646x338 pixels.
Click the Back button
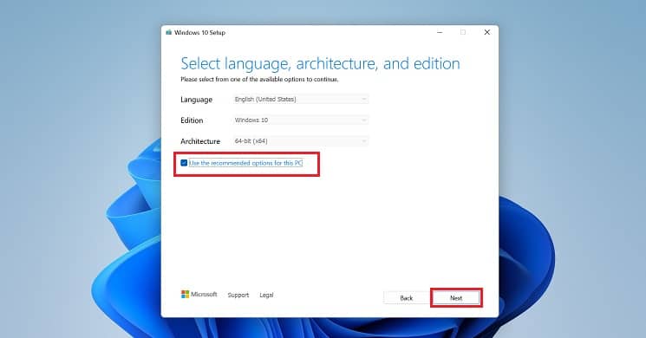coord(406,297)
